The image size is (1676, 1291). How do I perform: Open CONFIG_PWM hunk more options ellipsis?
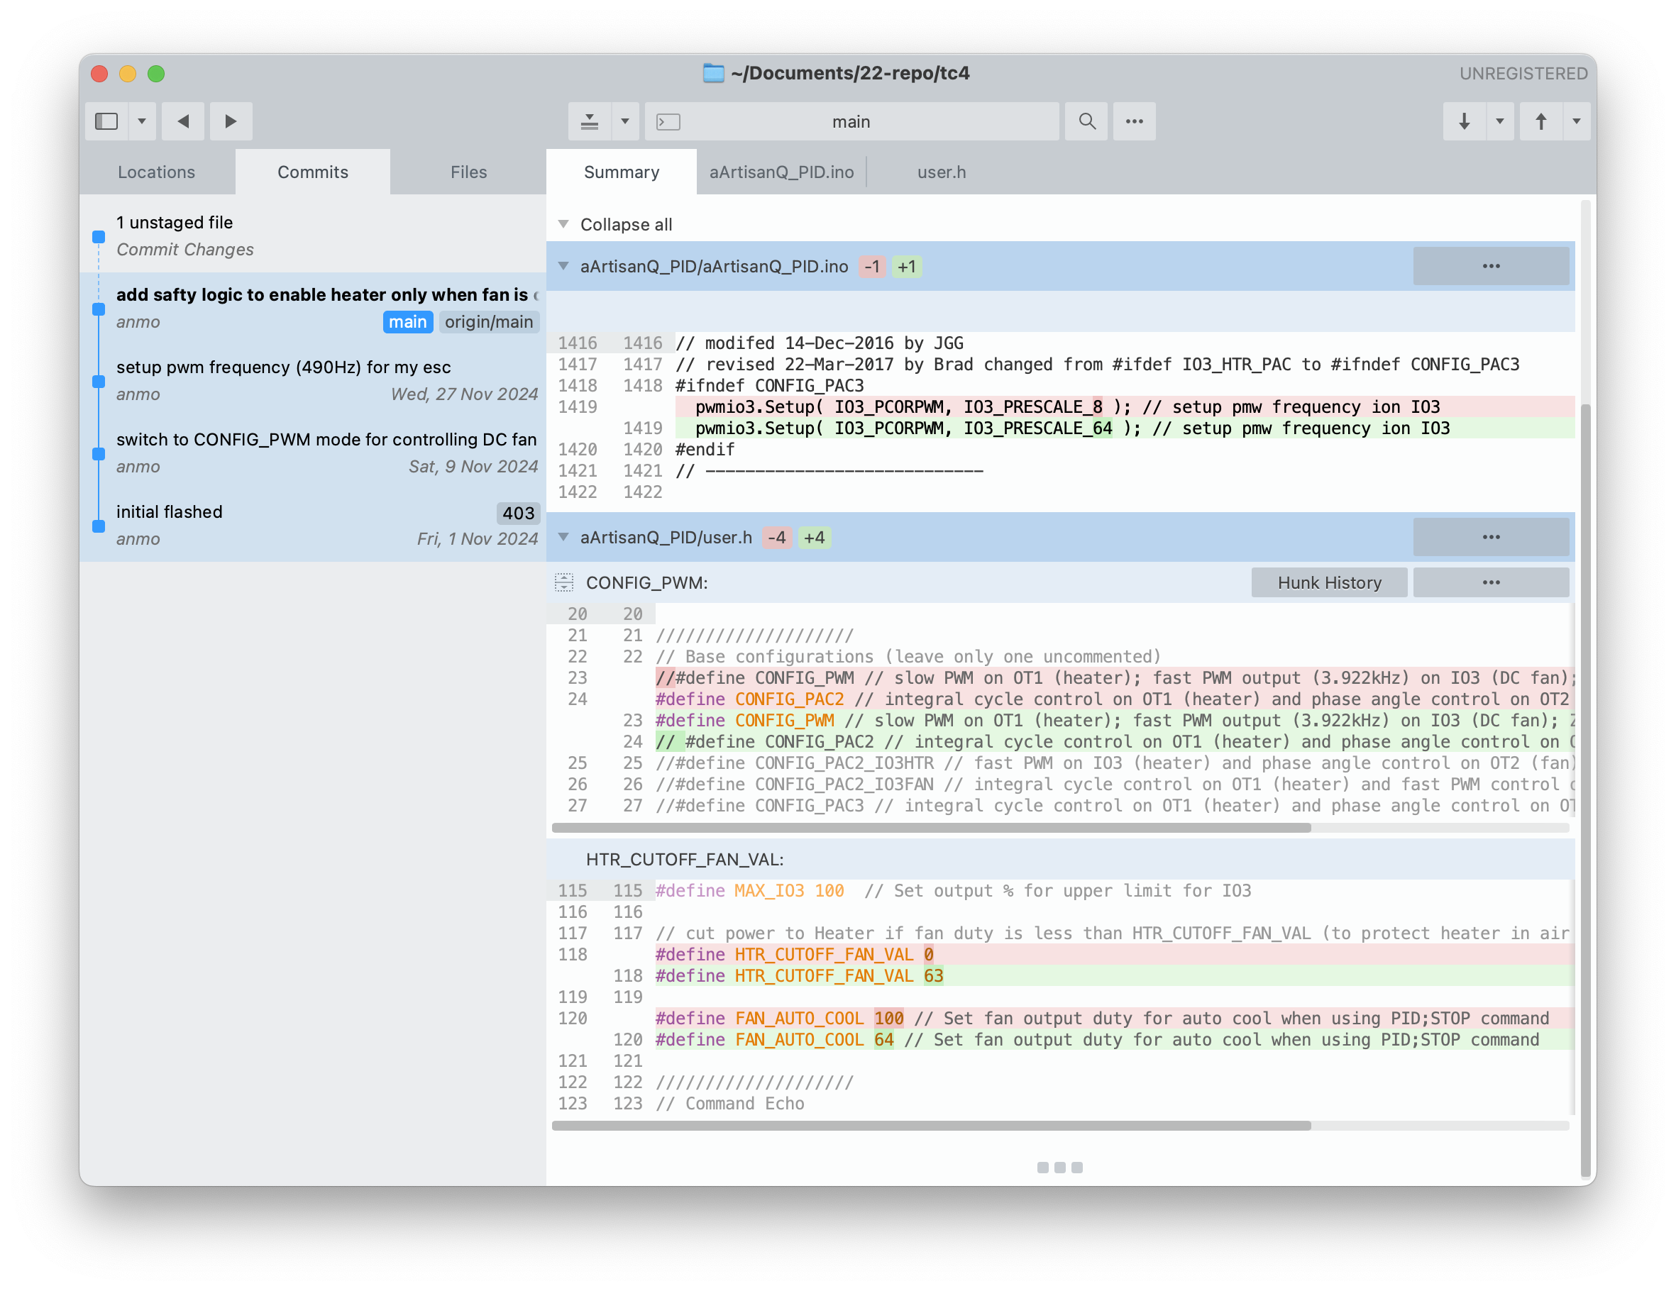point(1491,583)
